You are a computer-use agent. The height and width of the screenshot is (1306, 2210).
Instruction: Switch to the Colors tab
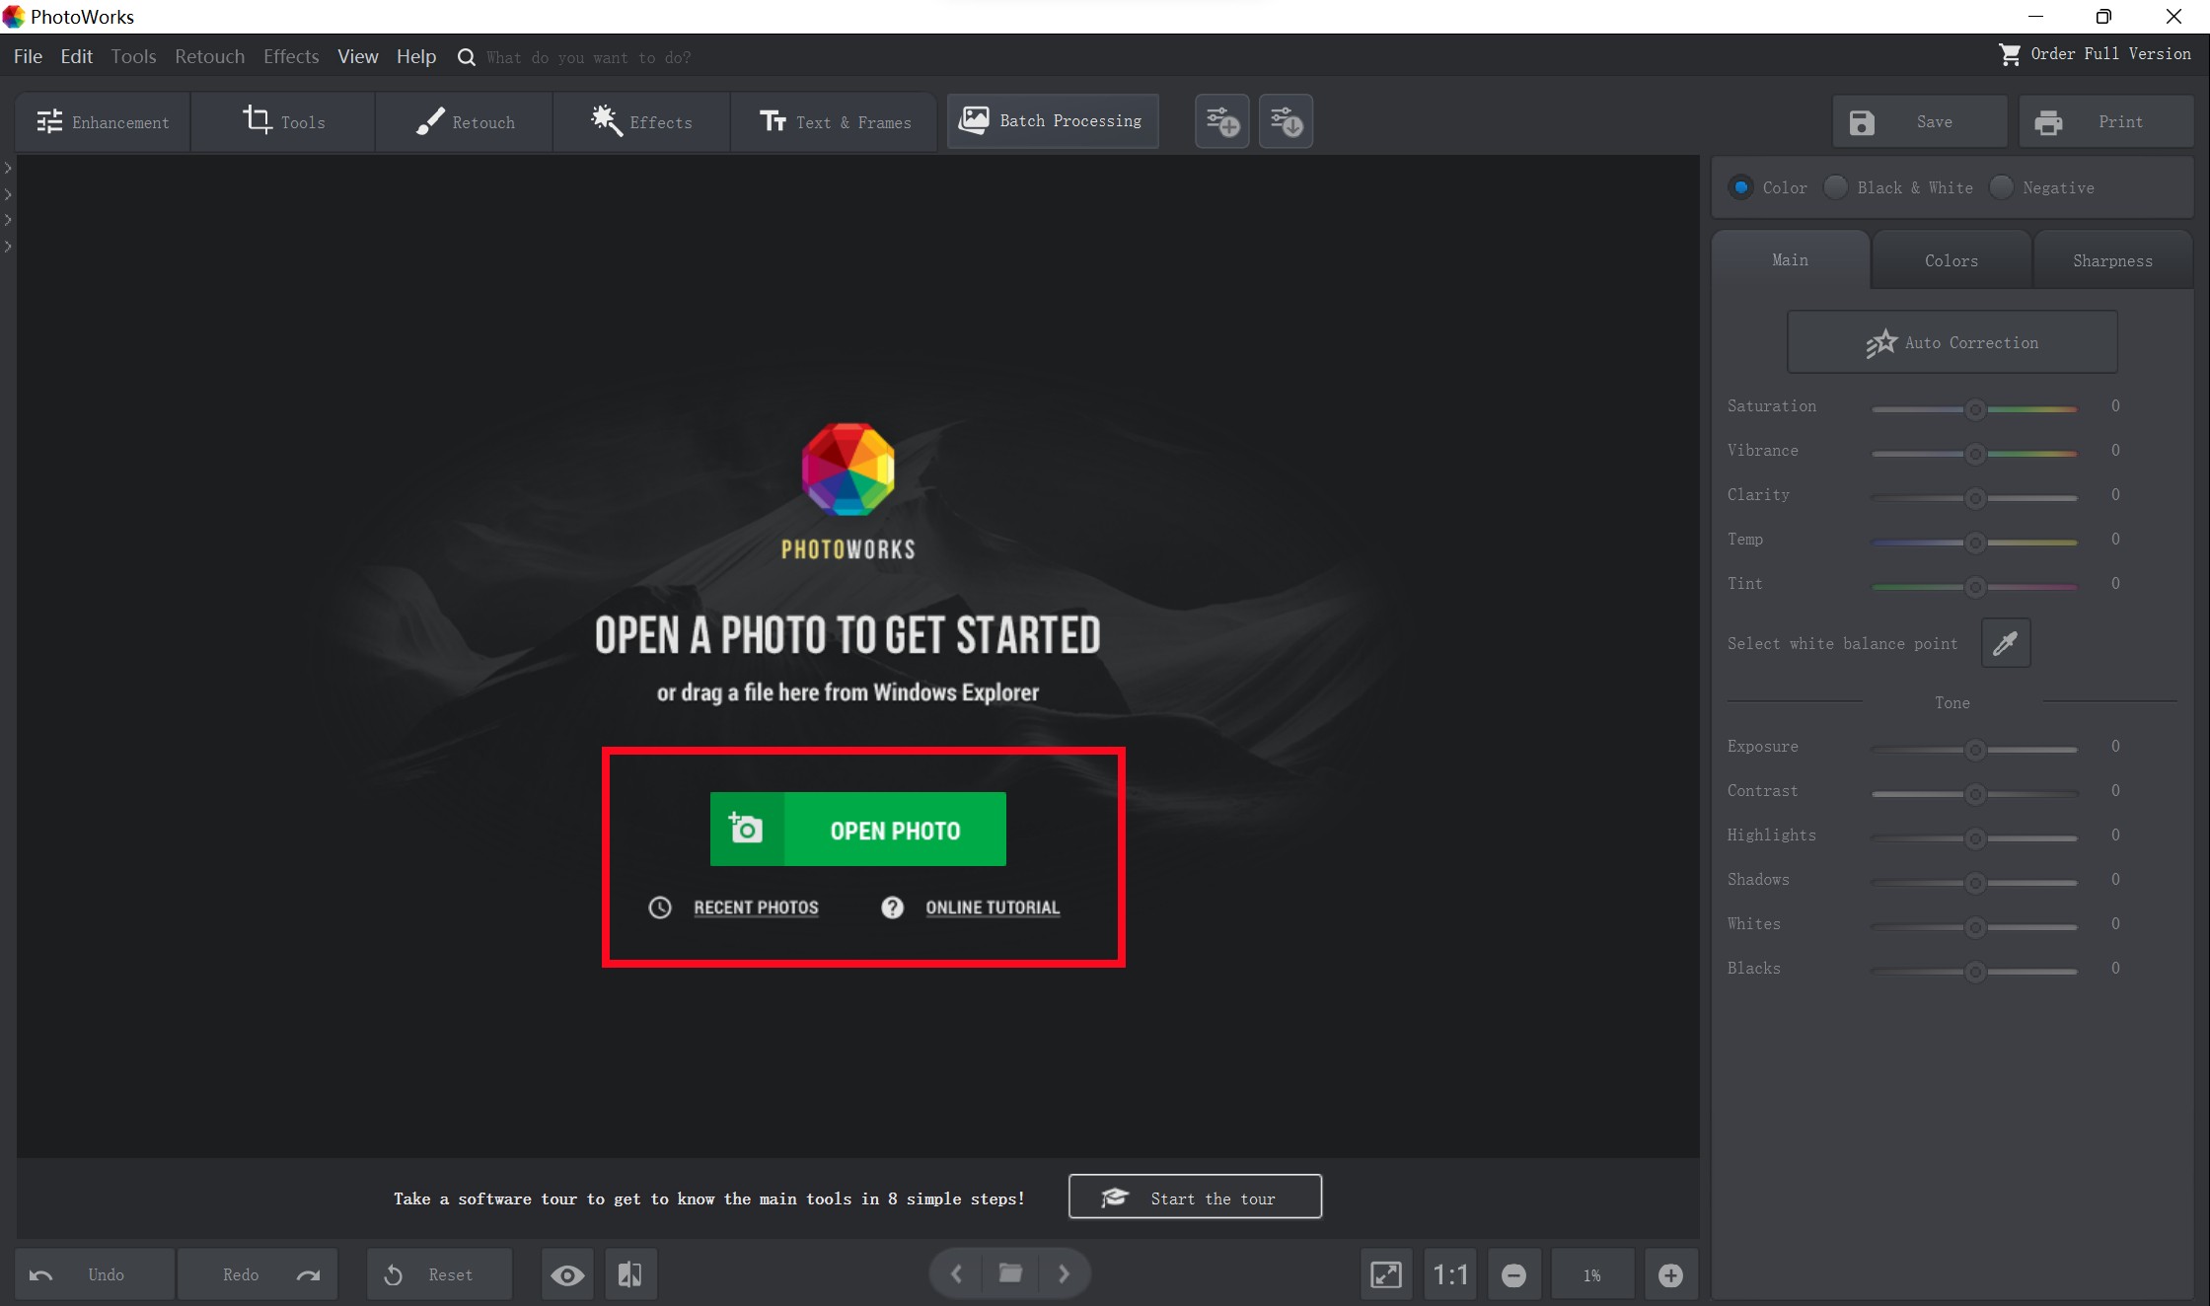[1951, 260]
